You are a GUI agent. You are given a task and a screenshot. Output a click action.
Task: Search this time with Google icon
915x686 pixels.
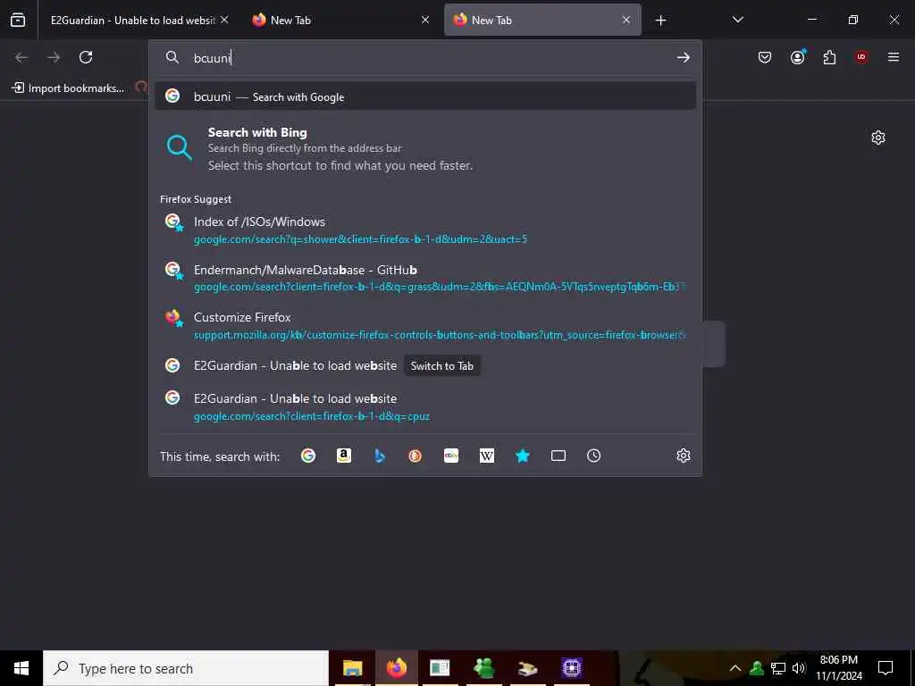click(308, 456)
